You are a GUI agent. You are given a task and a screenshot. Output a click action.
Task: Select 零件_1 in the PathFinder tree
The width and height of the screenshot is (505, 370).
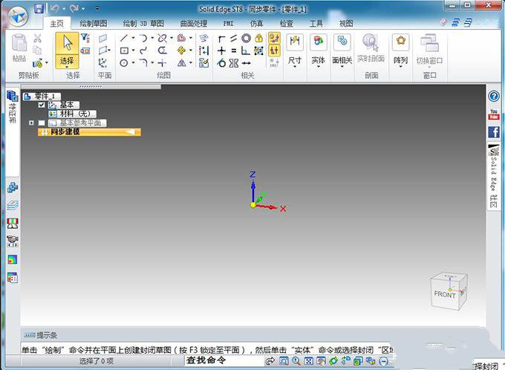coord(42,96)
